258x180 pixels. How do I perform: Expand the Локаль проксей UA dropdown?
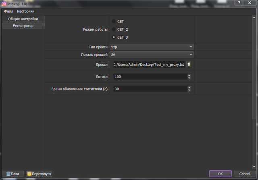[x=152, y=54]
